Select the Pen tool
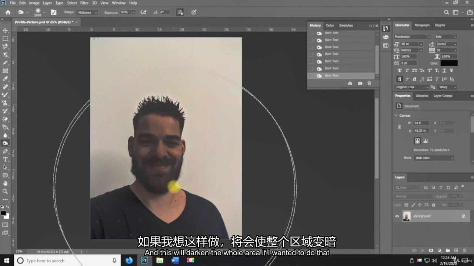 tap(5, 151)
